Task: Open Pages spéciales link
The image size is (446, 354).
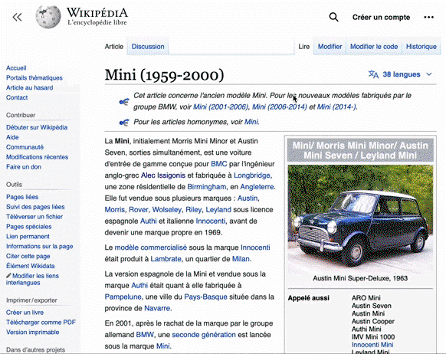Action: tap(28, 227)
